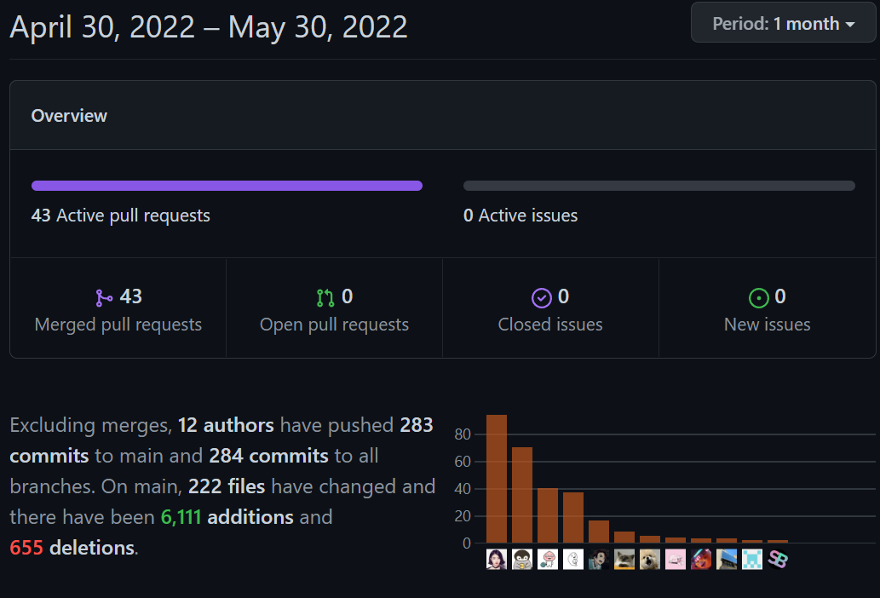Screen dimensions: 880x598
Task: Click the merged pull requests branch icon
Action: pos(104,297)
